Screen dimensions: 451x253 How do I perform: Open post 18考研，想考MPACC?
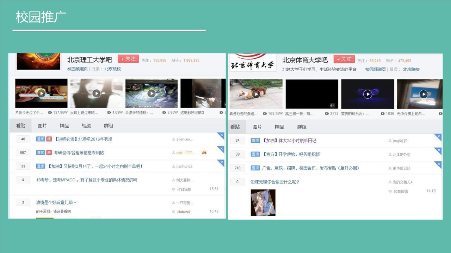87,180
